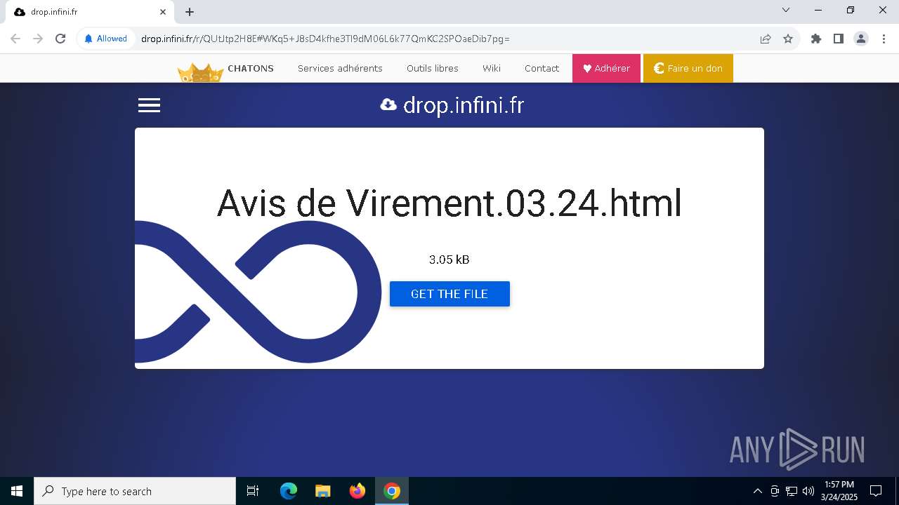Open Task View from the taskbar
The height and width of the screenshot is (505, 899).
point(253,491)
